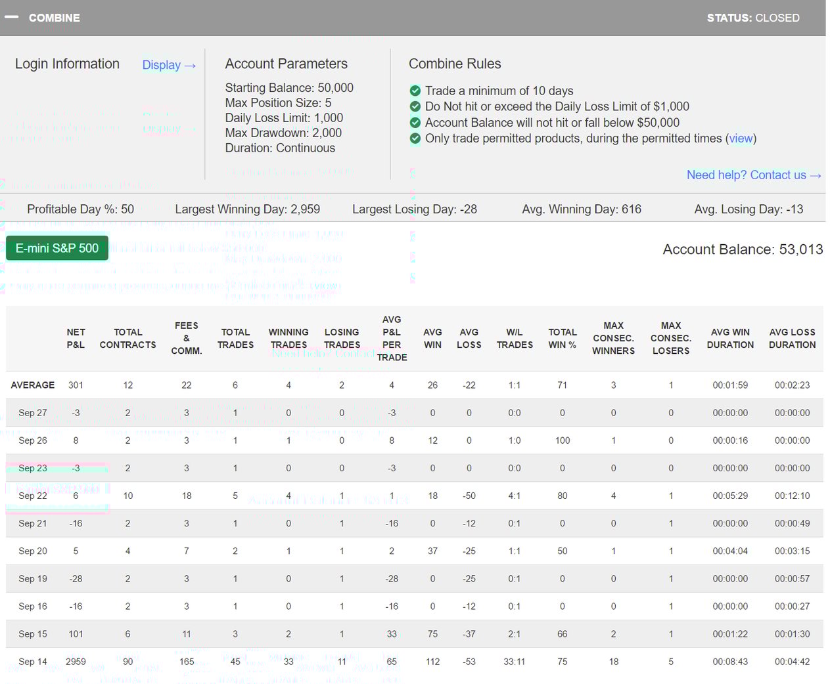Select the Sep 14 row date

point(33,662)
